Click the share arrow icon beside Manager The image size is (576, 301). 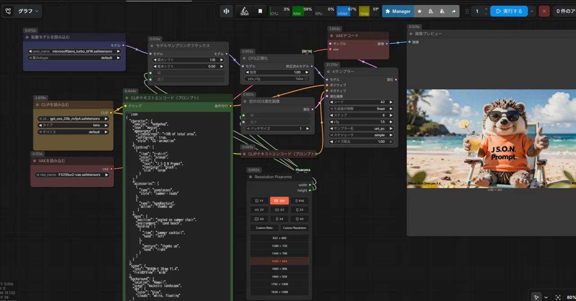tap(454, 11)
